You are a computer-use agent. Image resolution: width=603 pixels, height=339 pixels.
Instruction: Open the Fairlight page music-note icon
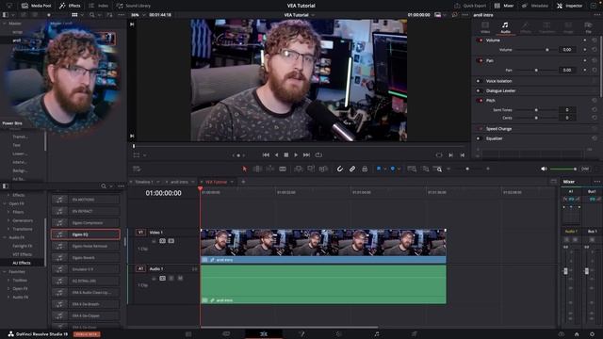377,334
